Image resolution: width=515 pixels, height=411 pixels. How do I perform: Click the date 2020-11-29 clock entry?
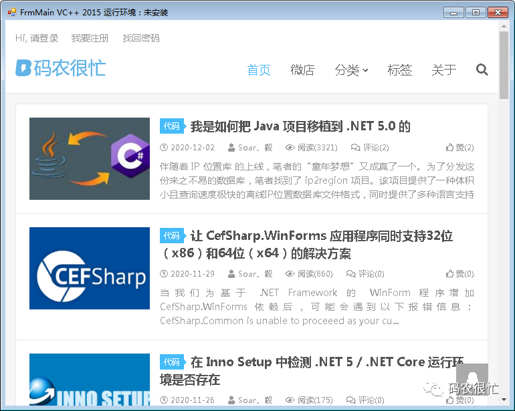(x=187, y=273)
